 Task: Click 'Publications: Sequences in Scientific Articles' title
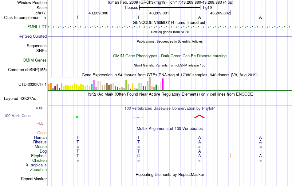[170, 41]
